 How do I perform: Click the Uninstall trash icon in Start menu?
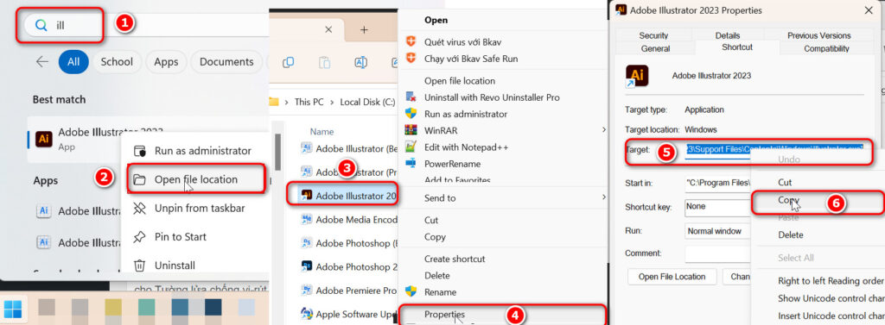(x=139, y=266)
